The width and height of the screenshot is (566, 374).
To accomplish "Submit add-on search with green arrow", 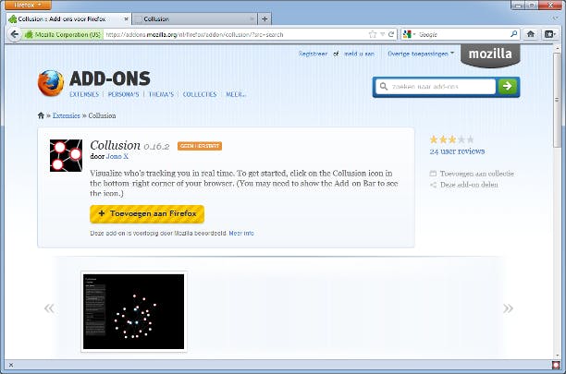I will [x=508, y=87].
